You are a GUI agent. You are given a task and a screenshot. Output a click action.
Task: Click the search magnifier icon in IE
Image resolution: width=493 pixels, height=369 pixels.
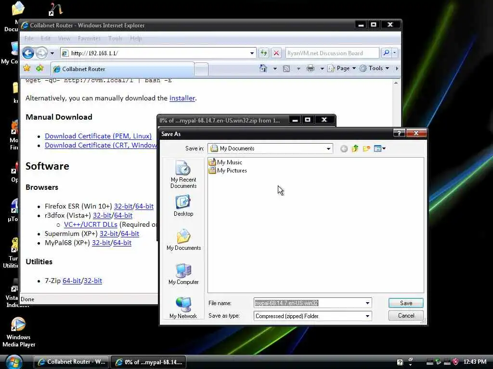(x=386, y=53)
